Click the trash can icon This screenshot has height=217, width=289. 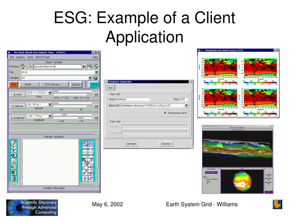tap(14, 178)
